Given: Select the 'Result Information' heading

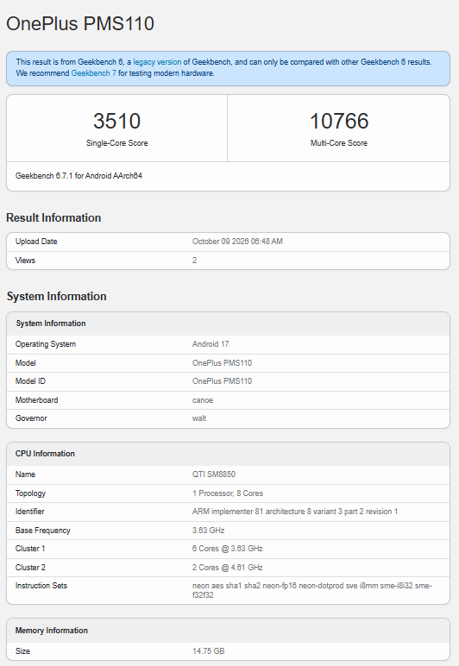Looking at the screenshot, I should [53, 217].
